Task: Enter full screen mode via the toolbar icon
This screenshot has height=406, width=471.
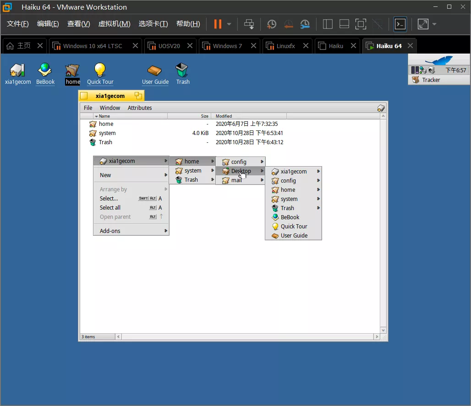Action: point(361,24)
